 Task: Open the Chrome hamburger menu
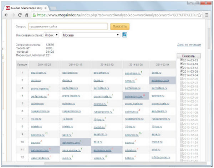tap(207, 15)
